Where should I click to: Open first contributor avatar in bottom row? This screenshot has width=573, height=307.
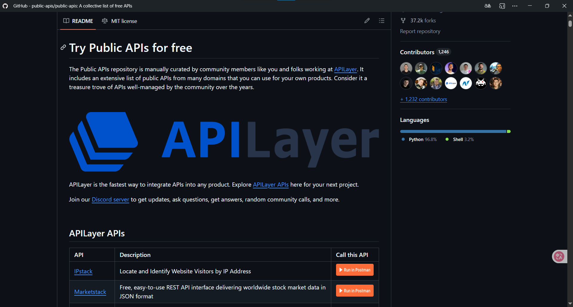pos(406,83)
